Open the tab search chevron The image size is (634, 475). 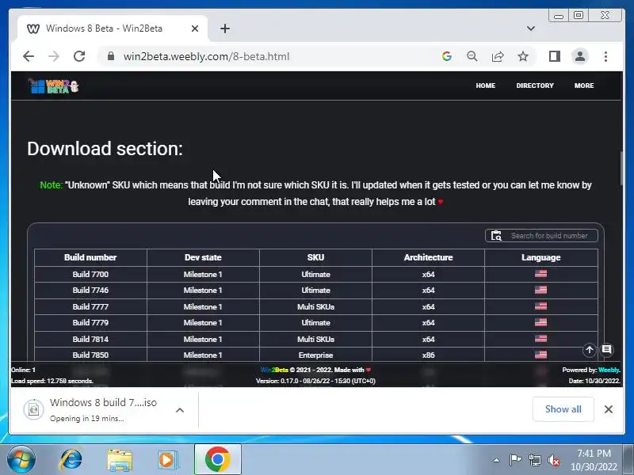point(530,28)
